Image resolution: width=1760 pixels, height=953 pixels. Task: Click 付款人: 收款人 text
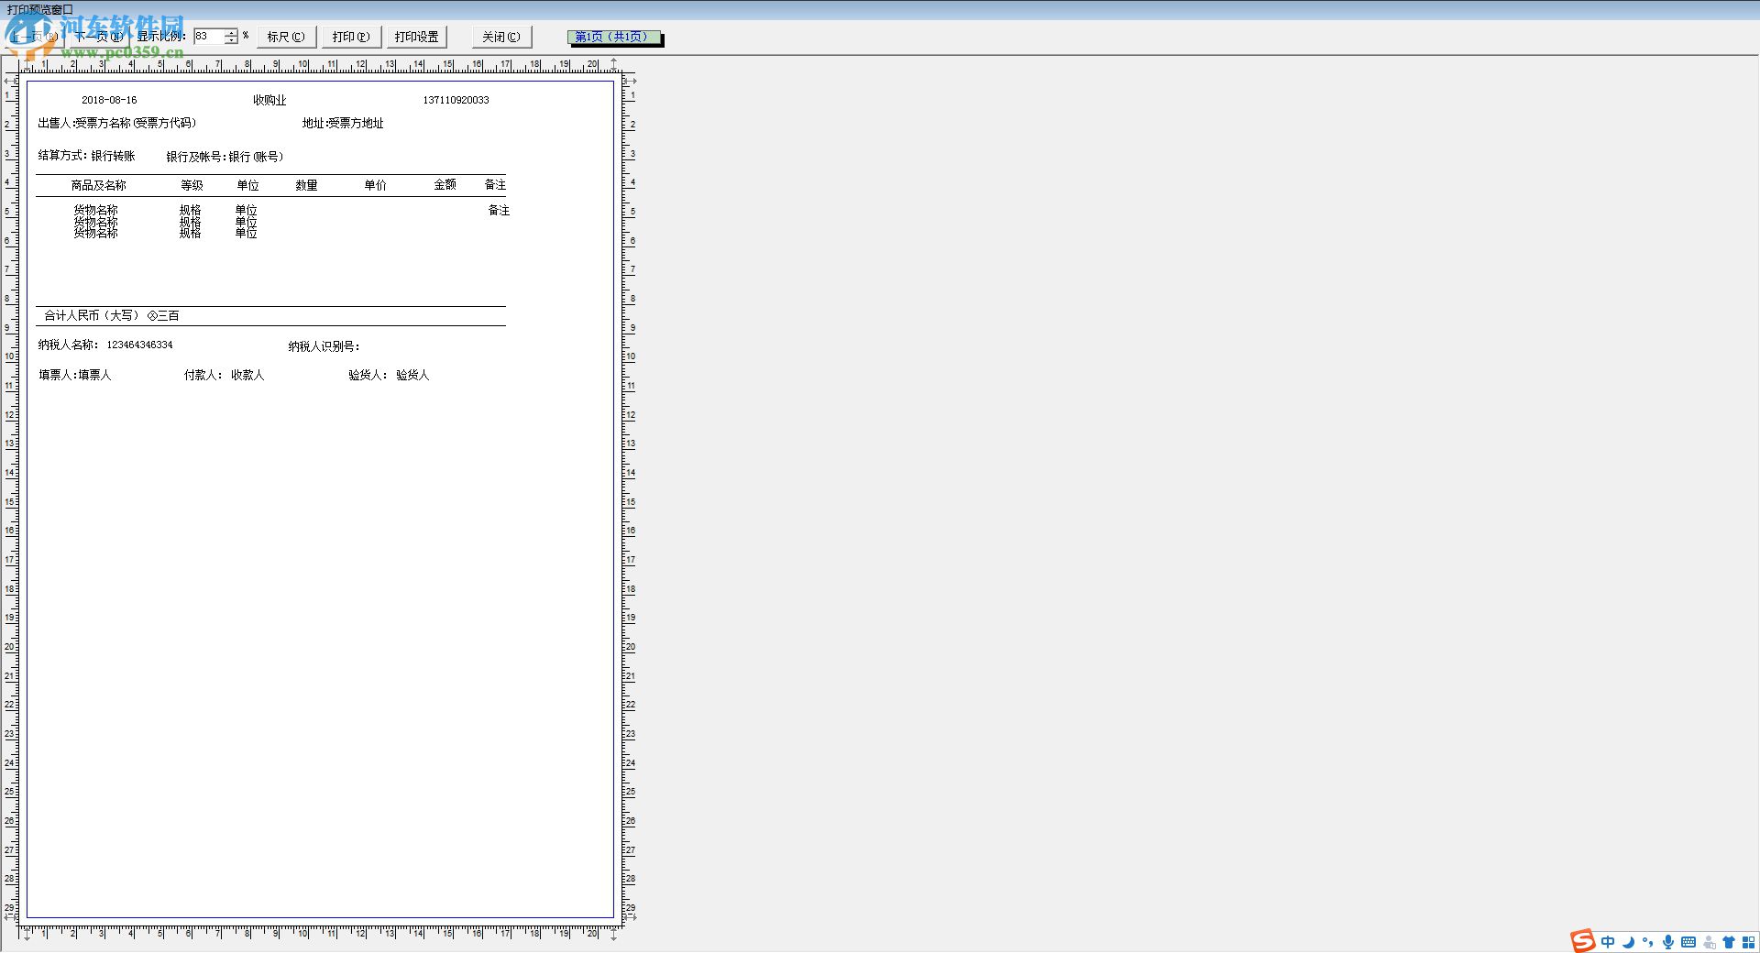pyautogui.click(x=224, y=375)
